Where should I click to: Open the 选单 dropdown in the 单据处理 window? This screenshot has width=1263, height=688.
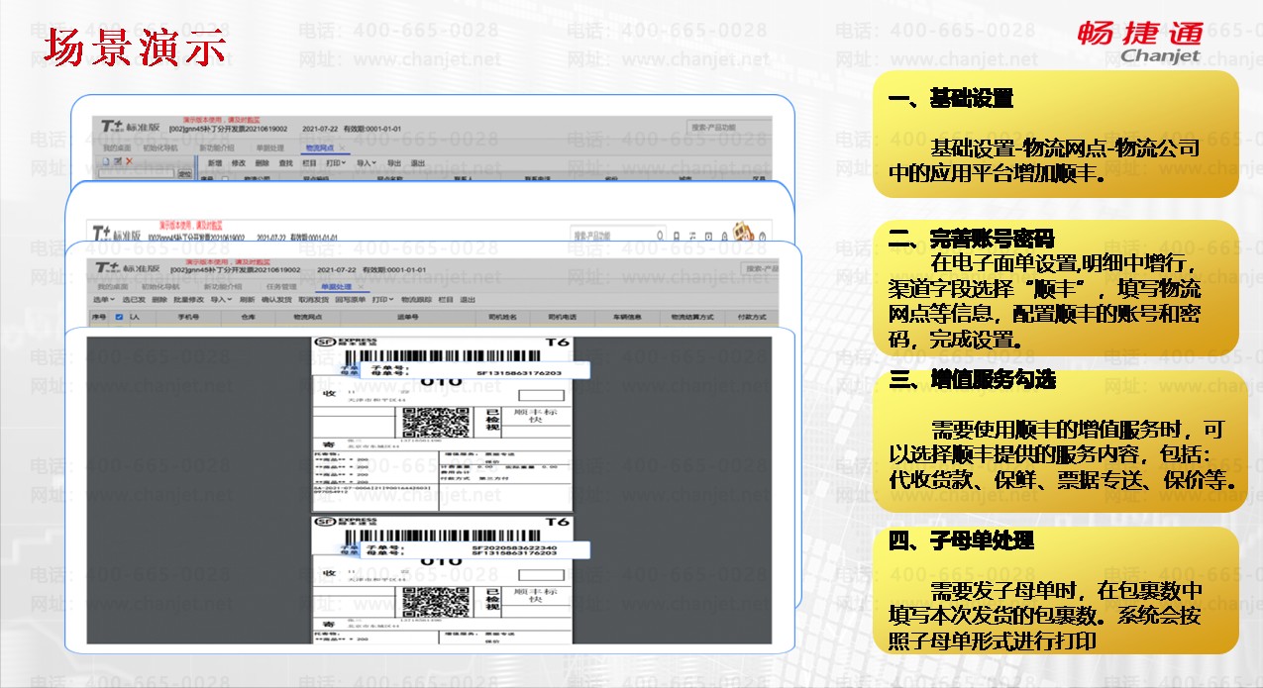click(104, 300)
